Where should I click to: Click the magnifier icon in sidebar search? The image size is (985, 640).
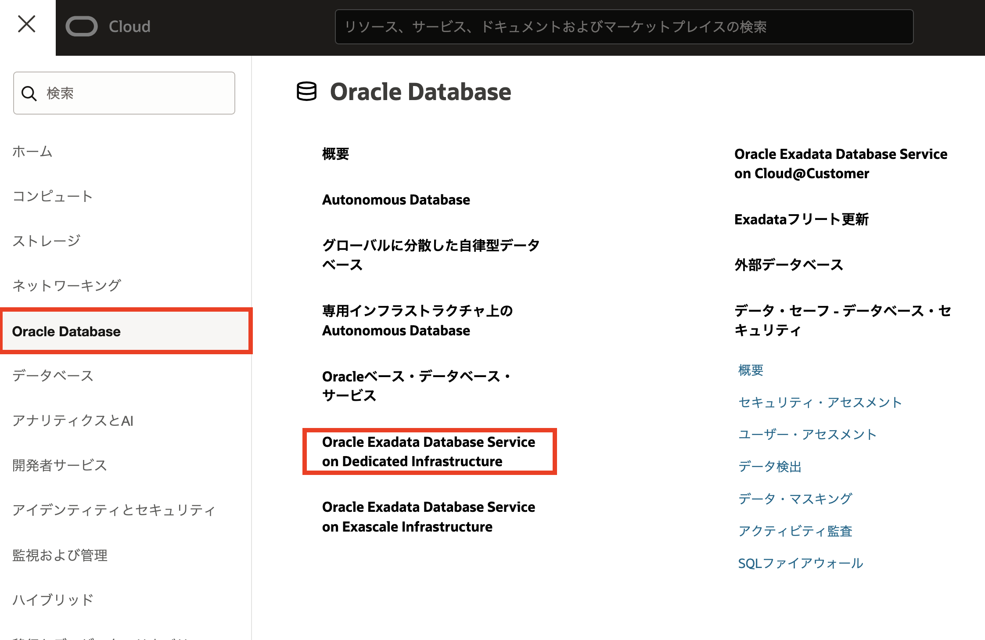[29, 93]
